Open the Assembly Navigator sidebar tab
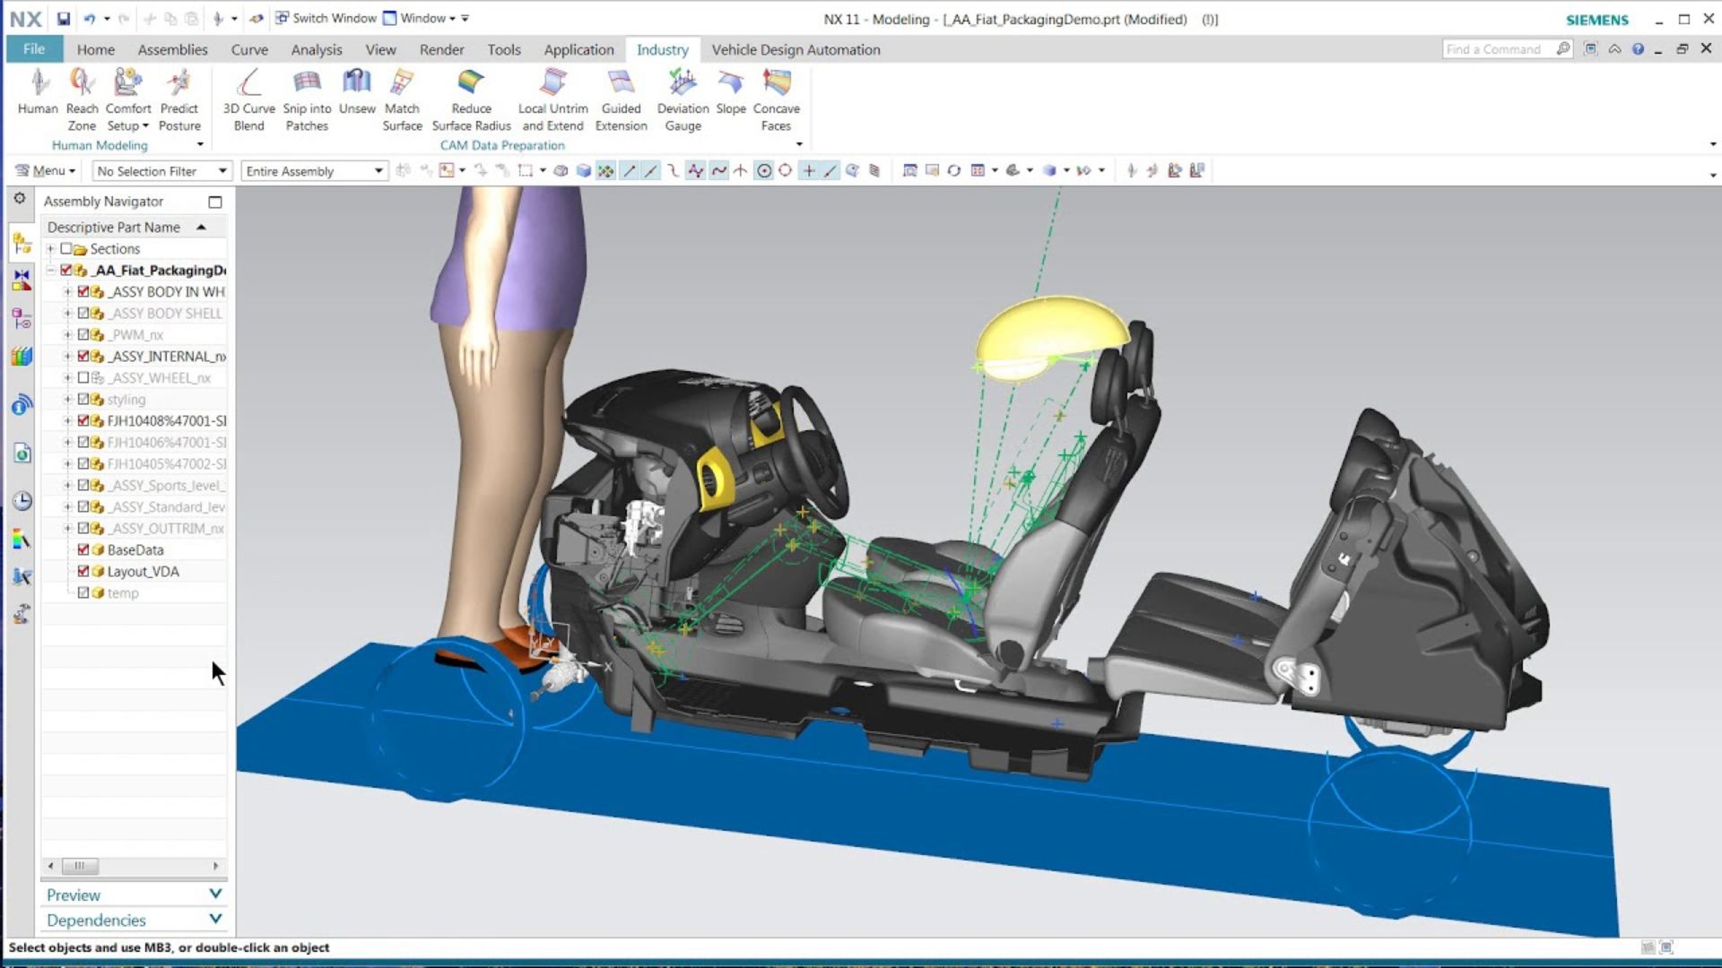Image resolution: width=1722 pixels, height=968 pixels. point(22,243)
